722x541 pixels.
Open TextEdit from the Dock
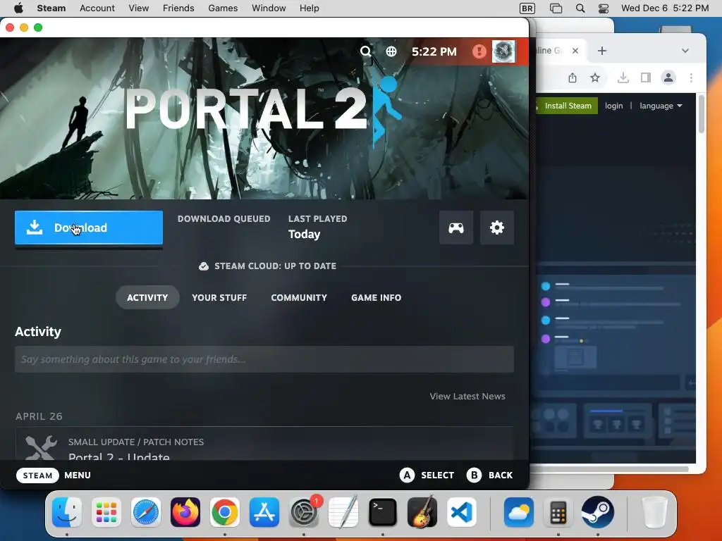pyautogui.click(x=343, y=512)
